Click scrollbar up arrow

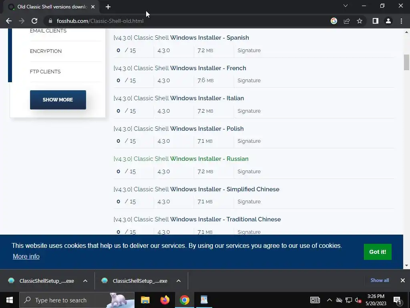(406, 32)
